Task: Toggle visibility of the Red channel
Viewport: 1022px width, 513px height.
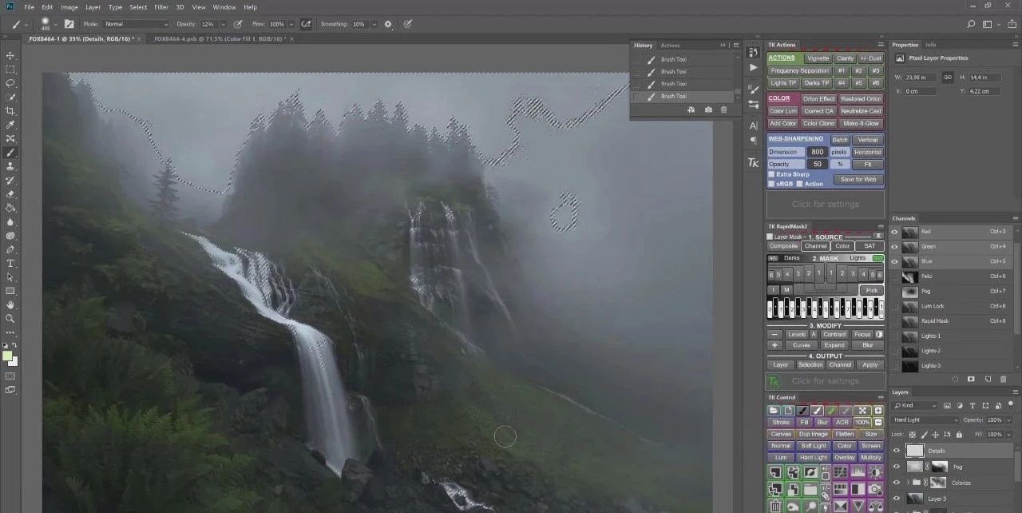Action: click(894, 232)
